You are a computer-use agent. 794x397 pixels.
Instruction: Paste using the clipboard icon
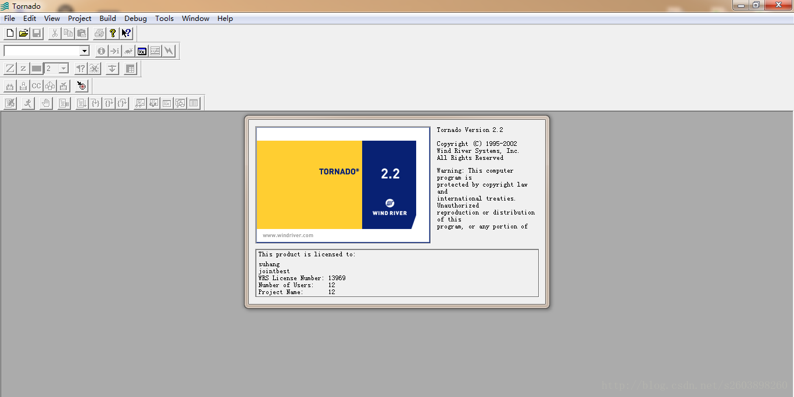pyautogui.click(x=81, y=33)
